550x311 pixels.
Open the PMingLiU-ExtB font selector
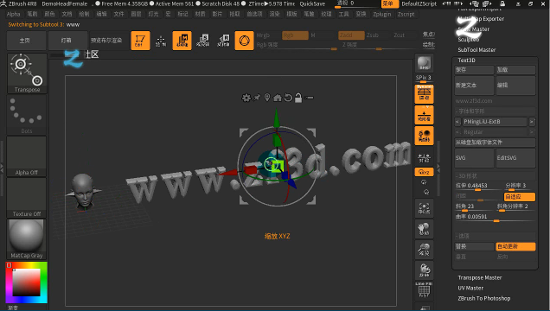[494, 122]
